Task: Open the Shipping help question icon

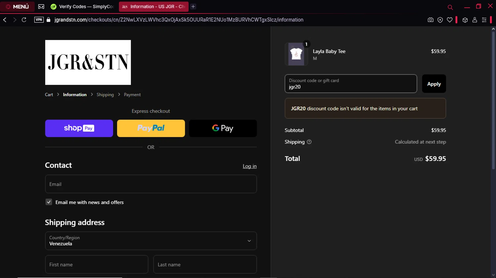Action: pyautogui.click(x=309, y=142)
